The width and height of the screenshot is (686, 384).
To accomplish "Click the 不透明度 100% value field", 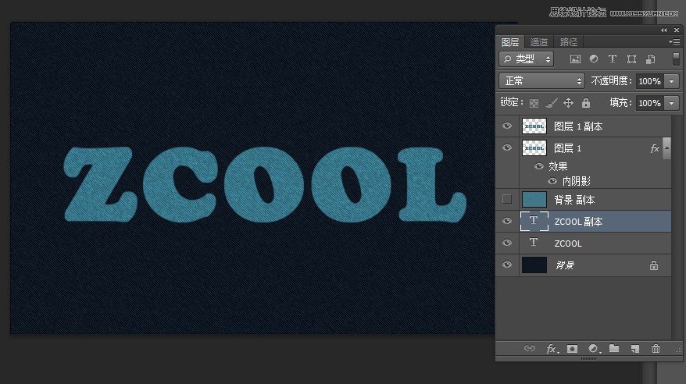I will click(650, 81).
